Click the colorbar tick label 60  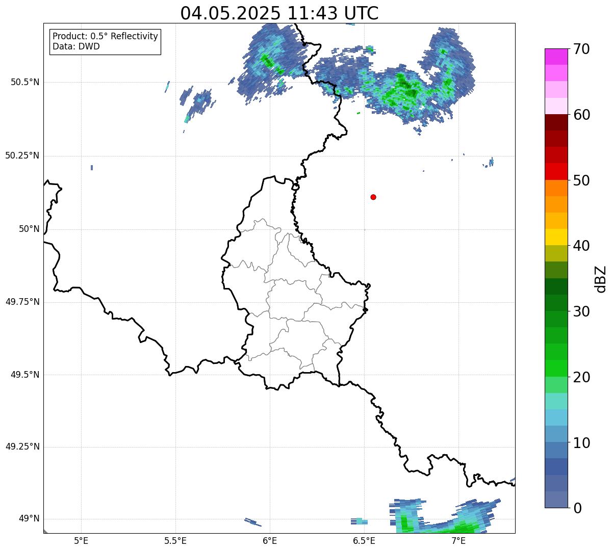click(581, 115)
